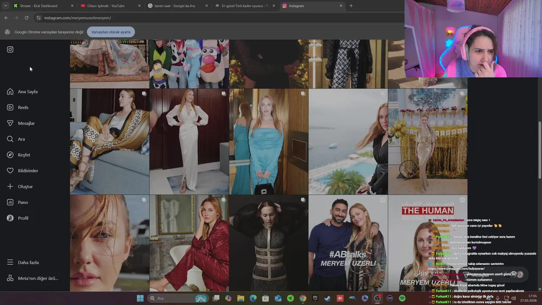The height and width of the screenshot is (305, 542).
Task: Go back to previous page
Action: tap(6, 18)
